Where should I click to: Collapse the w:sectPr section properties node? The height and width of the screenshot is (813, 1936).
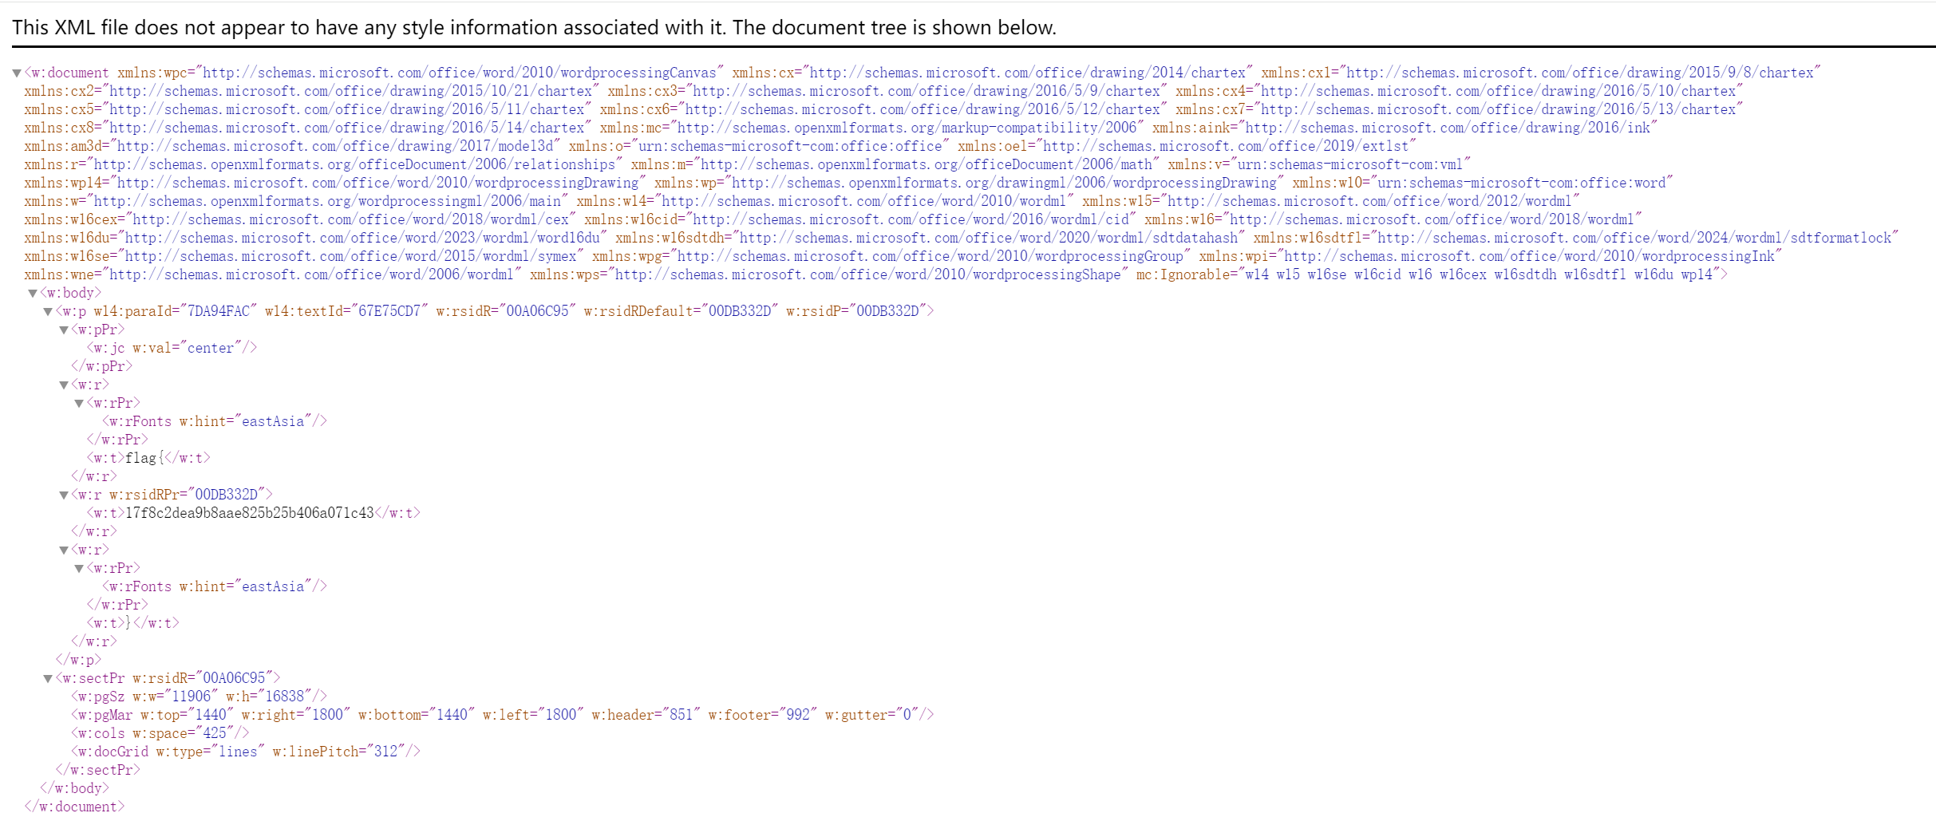[48, 679]
